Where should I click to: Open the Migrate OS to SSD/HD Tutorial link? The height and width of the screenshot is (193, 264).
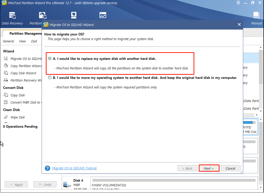point(74,168)
